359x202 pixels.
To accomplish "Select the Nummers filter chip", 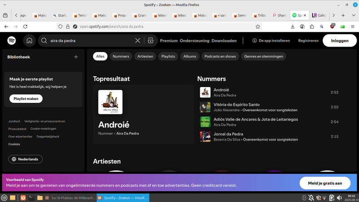I will (121, 57).
